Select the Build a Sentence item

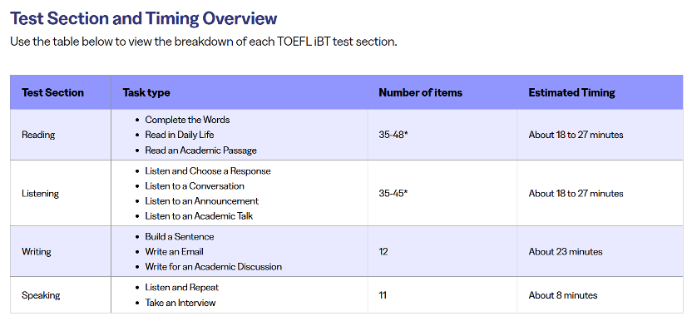pyautogui.click(x=179, y=237)
